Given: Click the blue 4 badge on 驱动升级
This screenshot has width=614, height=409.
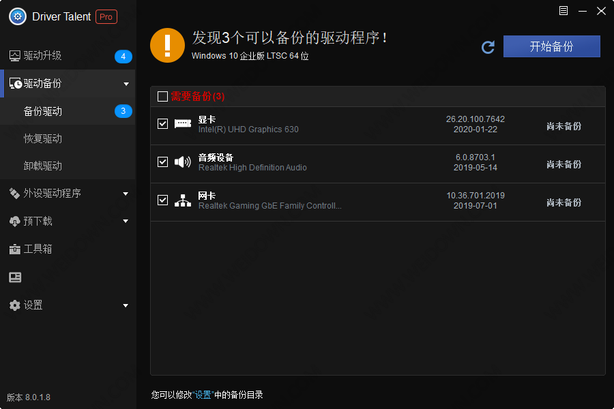Looking at the screenshot, I should pos(123,57).
